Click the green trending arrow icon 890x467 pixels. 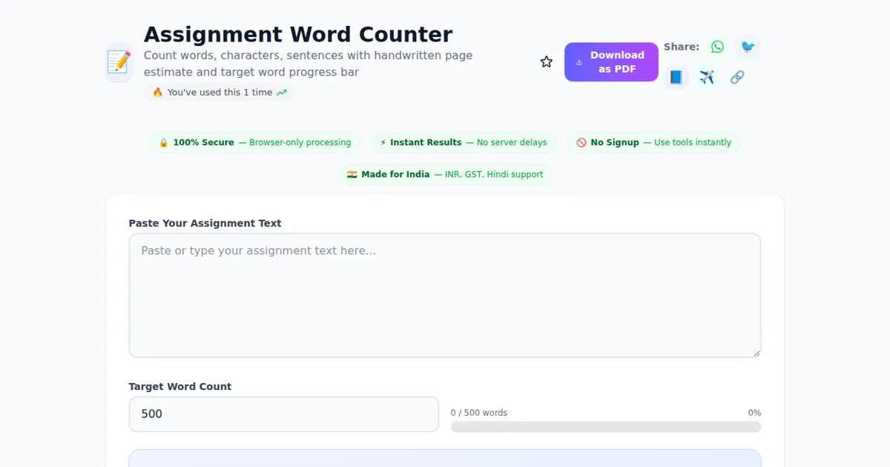pyautogui.click(x=281, y=93)
